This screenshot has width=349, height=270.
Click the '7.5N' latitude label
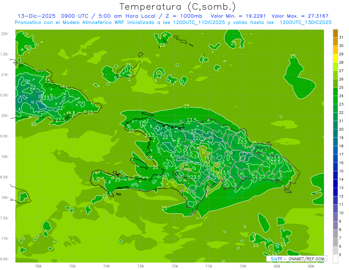(4, 218)
